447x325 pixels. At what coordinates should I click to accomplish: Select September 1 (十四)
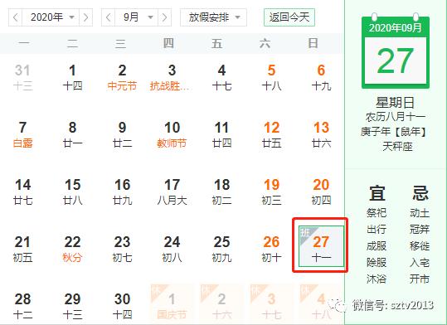(72, 78)
